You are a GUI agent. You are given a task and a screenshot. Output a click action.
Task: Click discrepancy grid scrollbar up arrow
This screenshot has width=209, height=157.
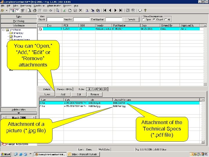(205, 25)
